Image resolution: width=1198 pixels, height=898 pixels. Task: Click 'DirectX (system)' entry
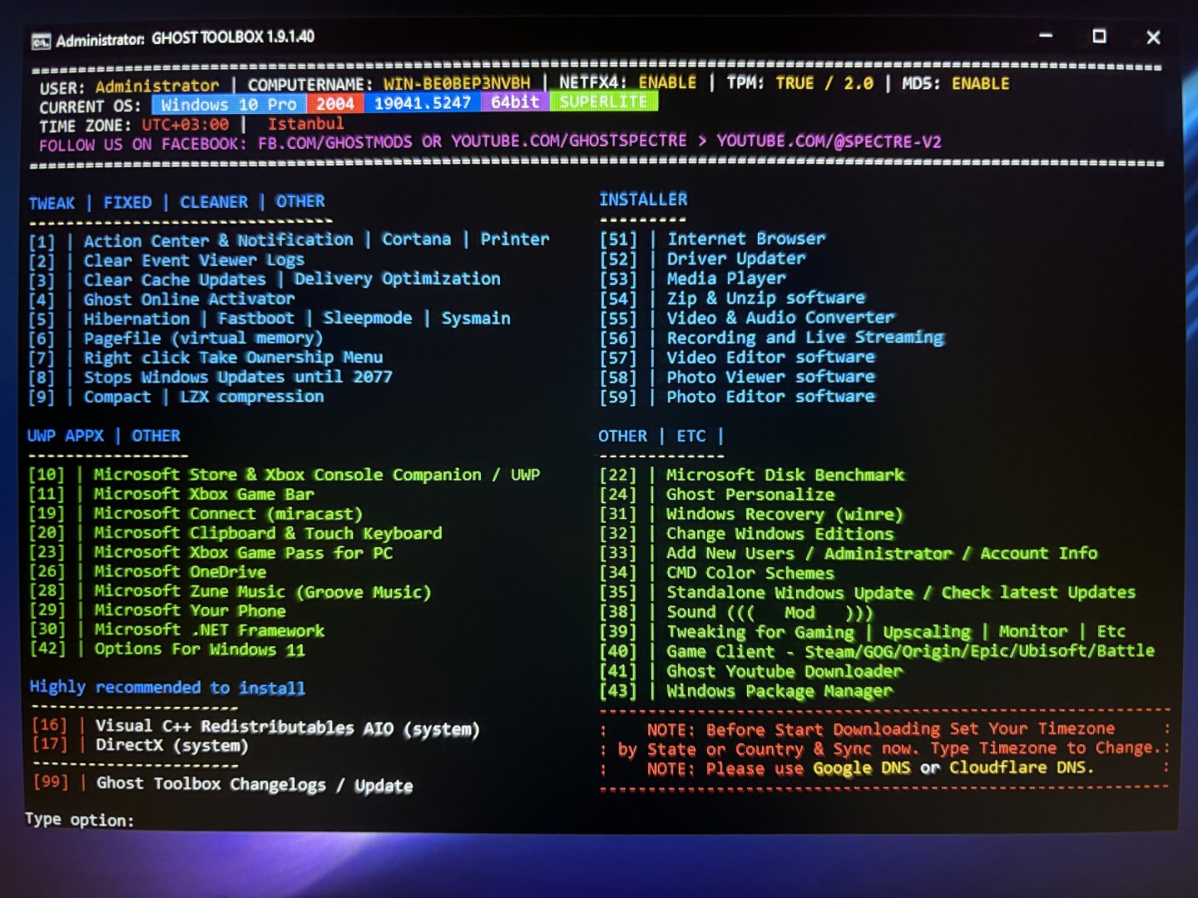click(172, 746)
